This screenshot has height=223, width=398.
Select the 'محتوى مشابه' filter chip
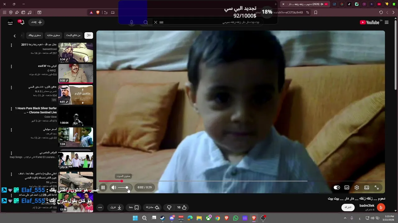click(54, 35)
